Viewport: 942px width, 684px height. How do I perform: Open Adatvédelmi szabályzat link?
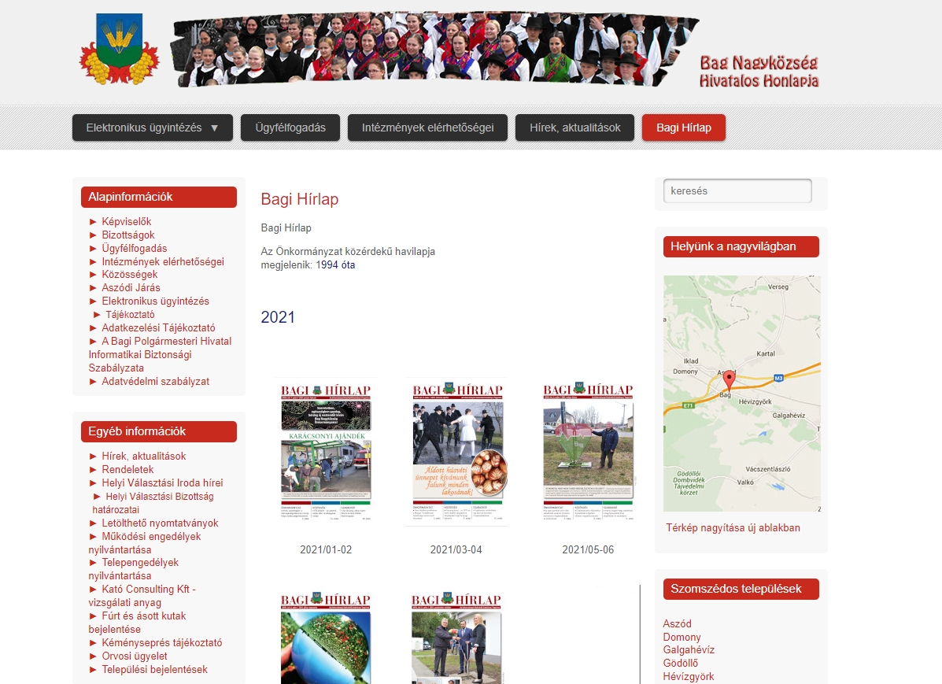pyautogui.click(x=156, y=381)
